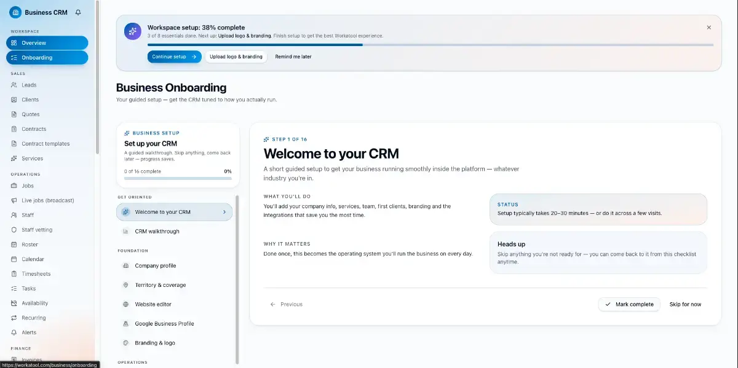Image resolution: width=738 pixels, height=368 pixels.
Task: Click the Timesheets sidebar icon
Action: [14, 274]
